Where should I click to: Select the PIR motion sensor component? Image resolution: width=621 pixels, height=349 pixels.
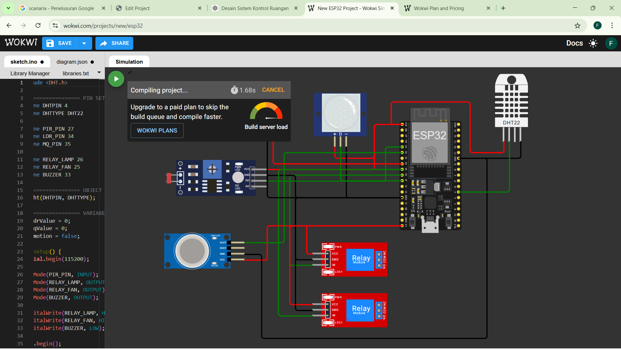click(x=340, y=115)
